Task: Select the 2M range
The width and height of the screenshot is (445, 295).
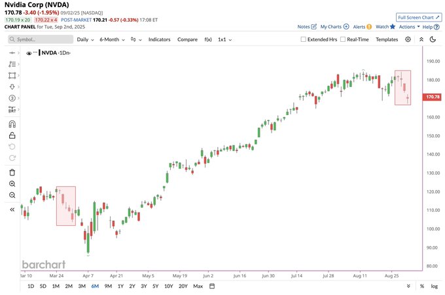Action: [69, 286]
